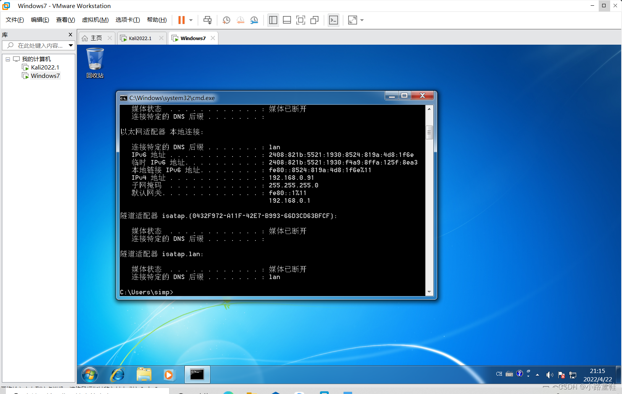Open the 查看(V) menu
The height and width of the screenshot is (394, 622).
point(66,20)
